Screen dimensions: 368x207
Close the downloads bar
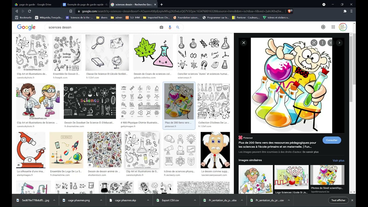(352, 200)
